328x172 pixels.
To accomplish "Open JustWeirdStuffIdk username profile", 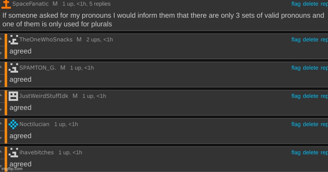I will click(x=44, y=96).
